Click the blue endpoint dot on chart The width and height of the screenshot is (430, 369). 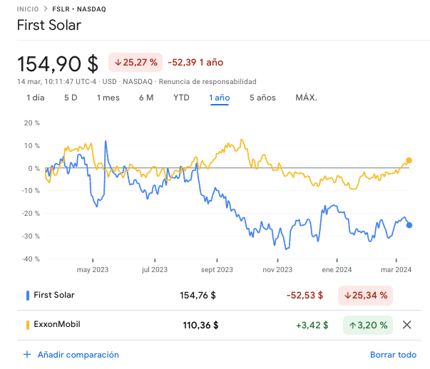tap(409, 225)
